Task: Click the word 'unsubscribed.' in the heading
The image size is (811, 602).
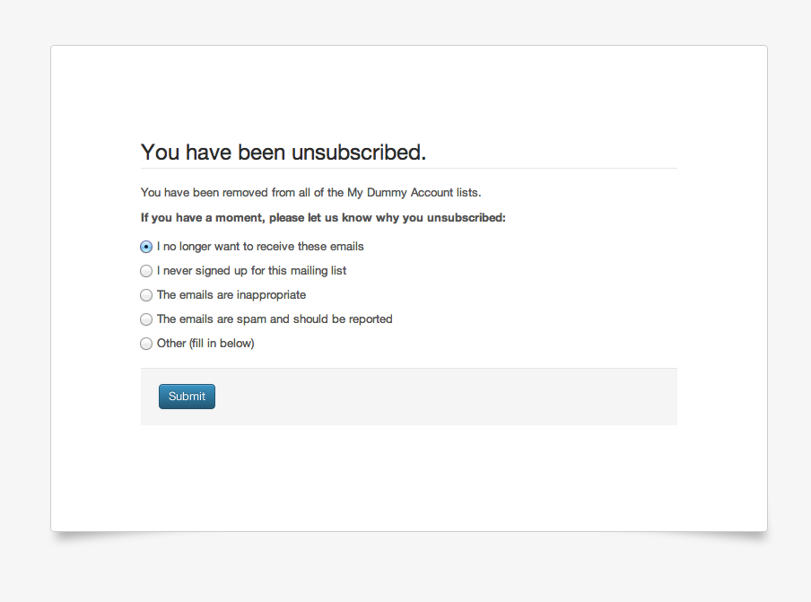Action: pos(359,152)
